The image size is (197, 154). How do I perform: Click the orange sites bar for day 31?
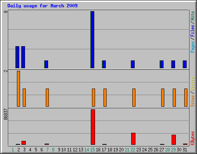point(186,97)
